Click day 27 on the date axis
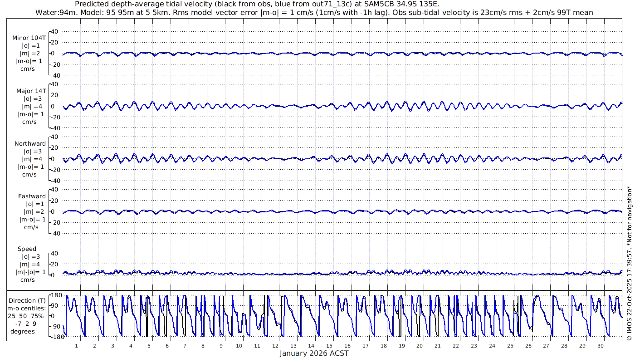The image size is (635, 363). tap(546, 346)
